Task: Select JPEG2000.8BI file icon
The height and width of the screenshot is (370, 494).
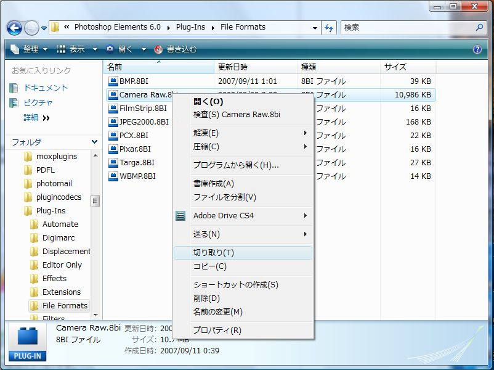Action: click(113, 122)
